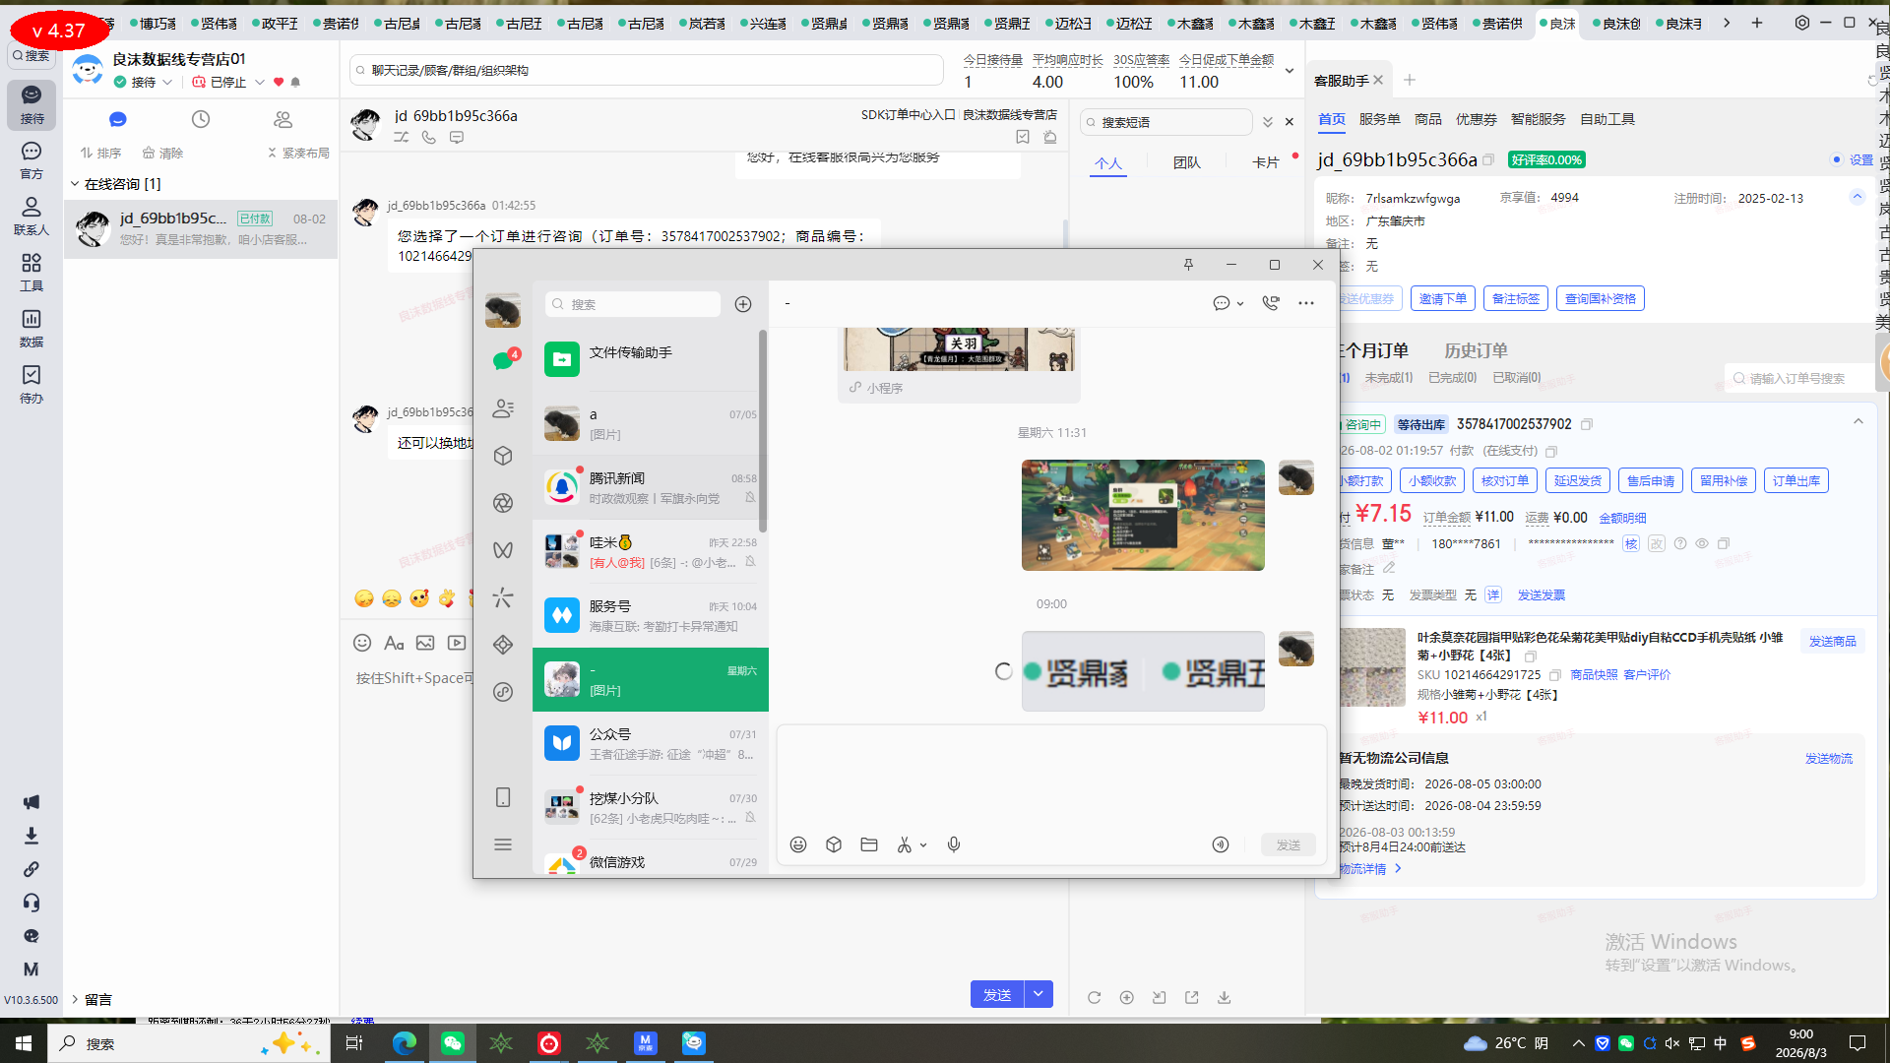
Task: Click the microphone icon in WeChat input toolbar
Action: click(x=954, y=844)
